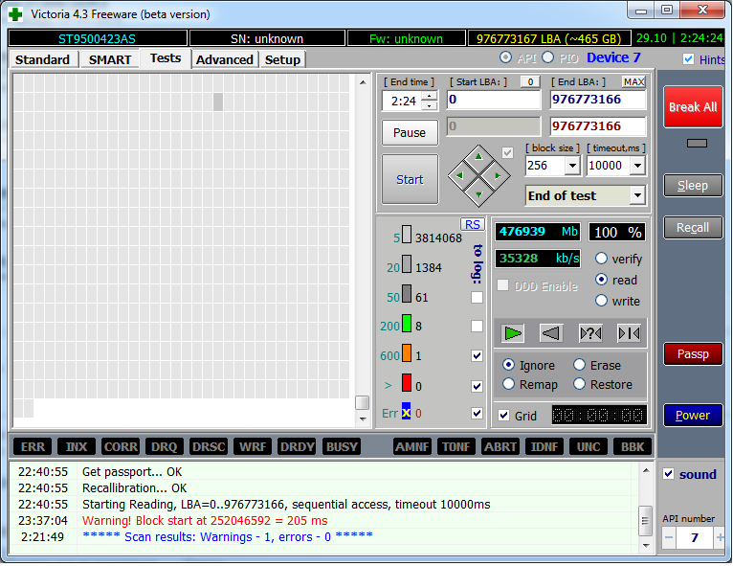
Task: Open the timeout ms dropdown
Action: [x=637, y=166]
